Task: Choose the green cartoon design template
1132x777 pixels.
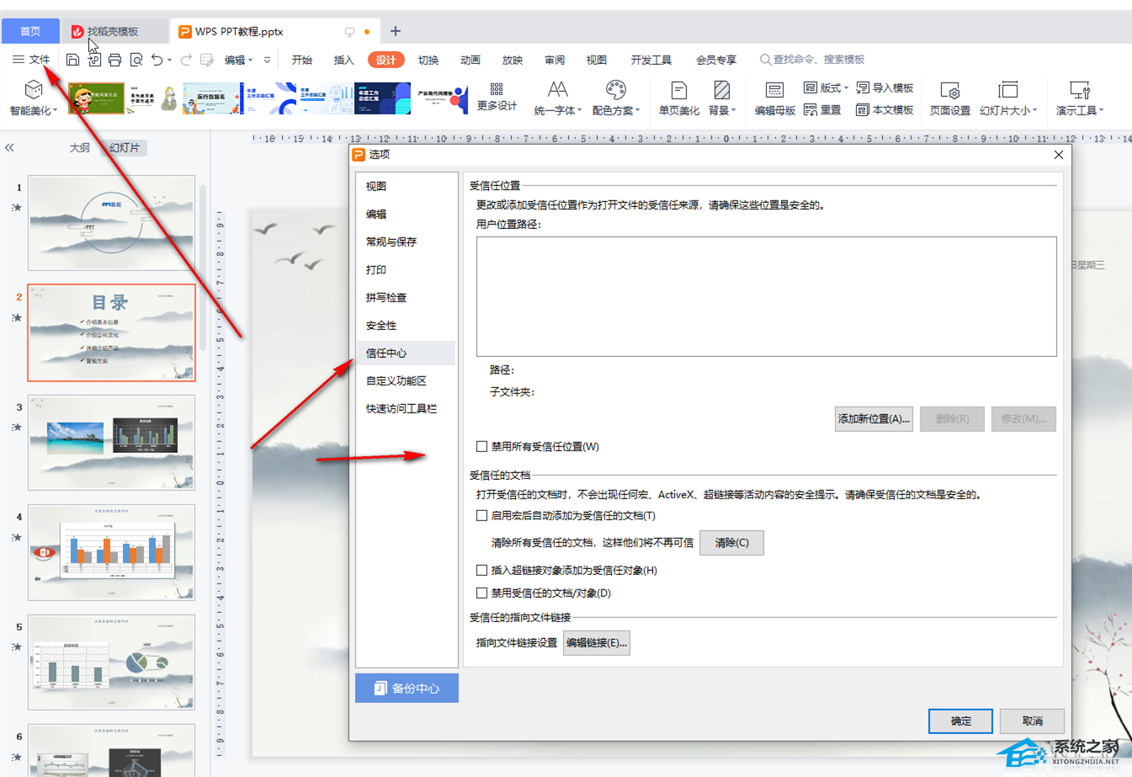Action: click(96, 98)
